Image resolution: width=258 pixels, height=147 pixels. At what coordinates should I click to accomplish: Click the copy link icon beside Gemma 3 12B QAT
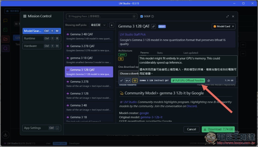[154, 26]
